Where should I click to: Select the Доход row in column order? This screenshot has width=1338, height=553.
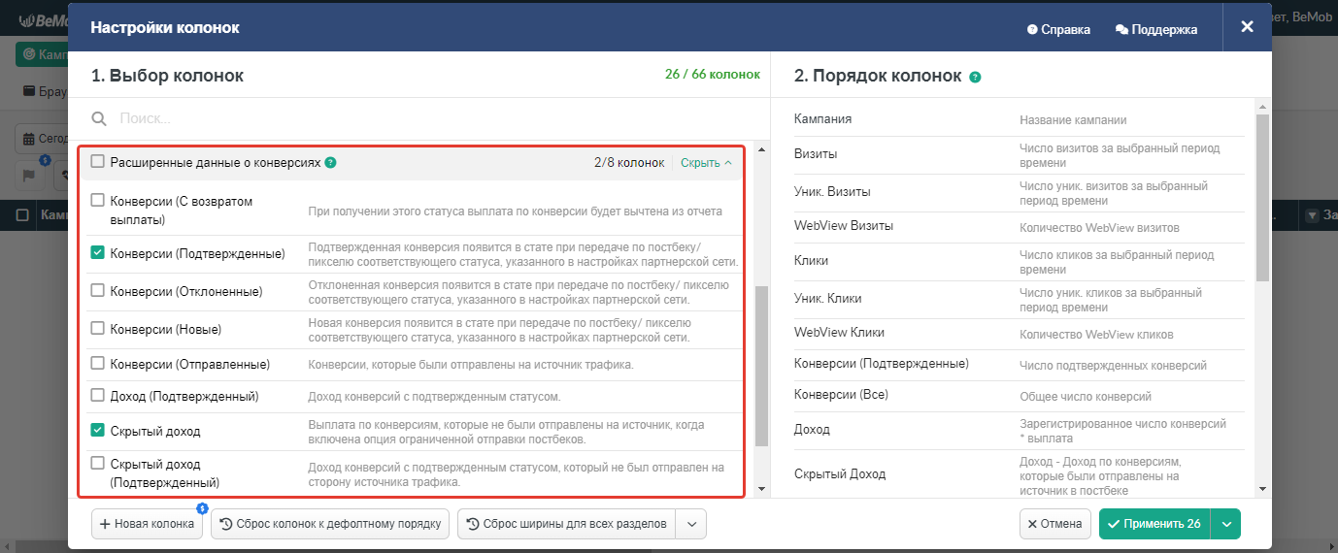tap(1019, 430)
